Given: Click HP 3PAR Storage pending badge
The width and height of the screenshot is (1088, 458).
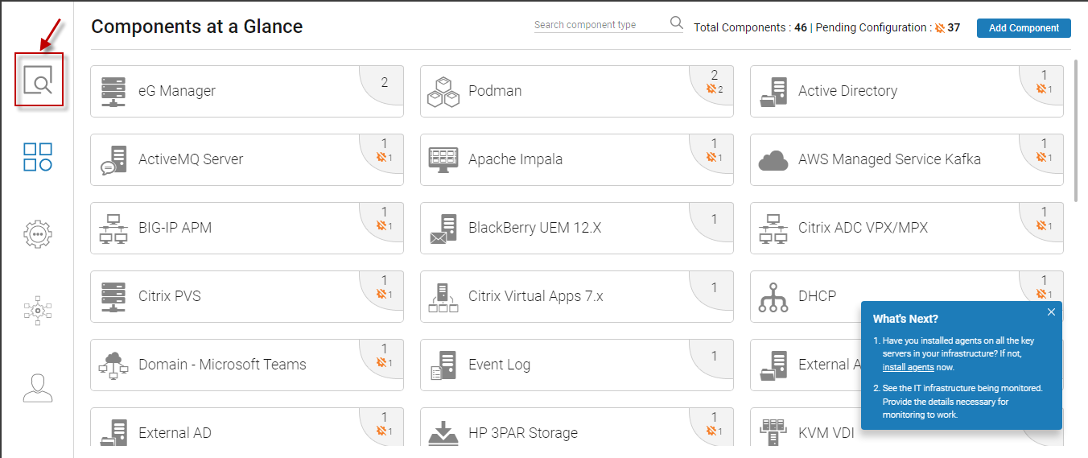Looking at the screenshot, I should 715,431.
